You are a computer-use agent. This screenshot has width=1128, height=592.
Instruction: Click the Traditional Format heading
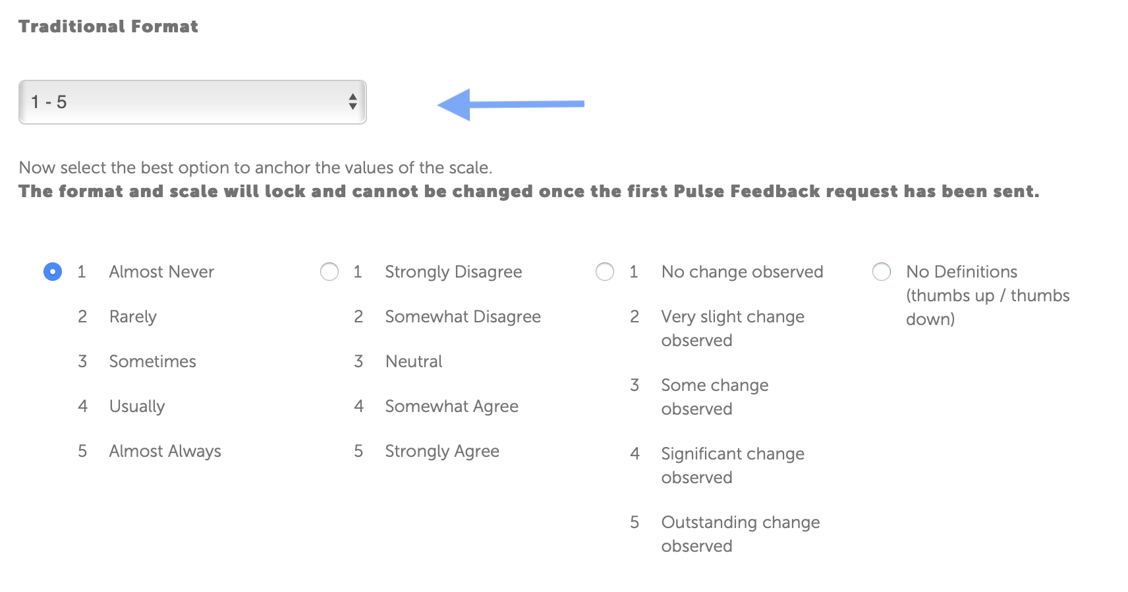coord(108,26)
